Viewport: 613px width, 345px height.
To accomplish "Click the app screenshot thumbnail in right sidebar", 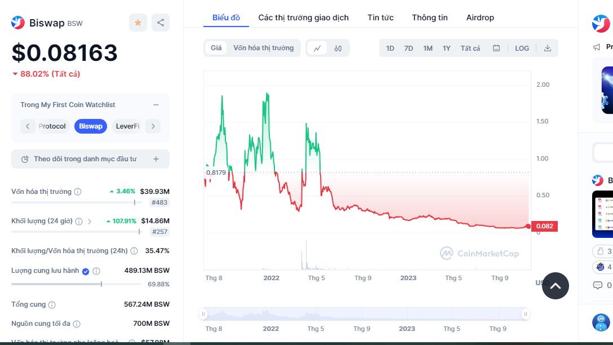I will 602,214.
